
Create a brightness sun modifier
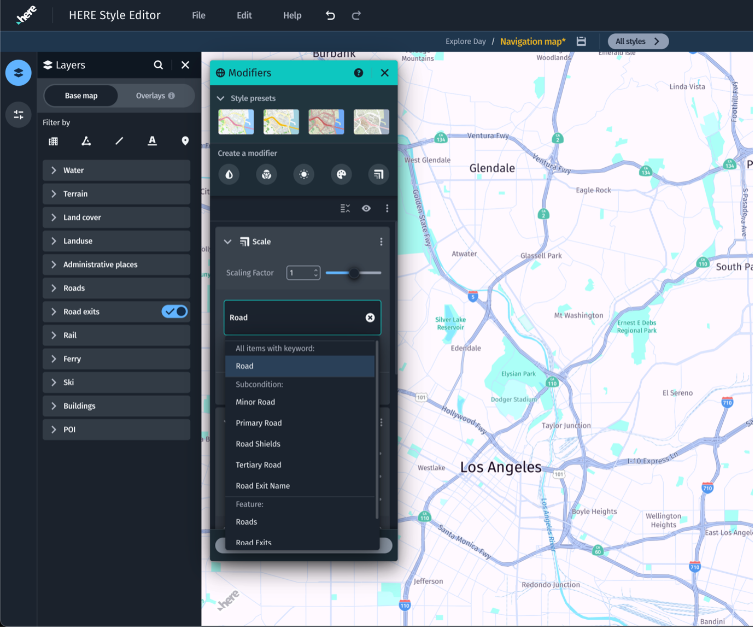coord(304,174)
